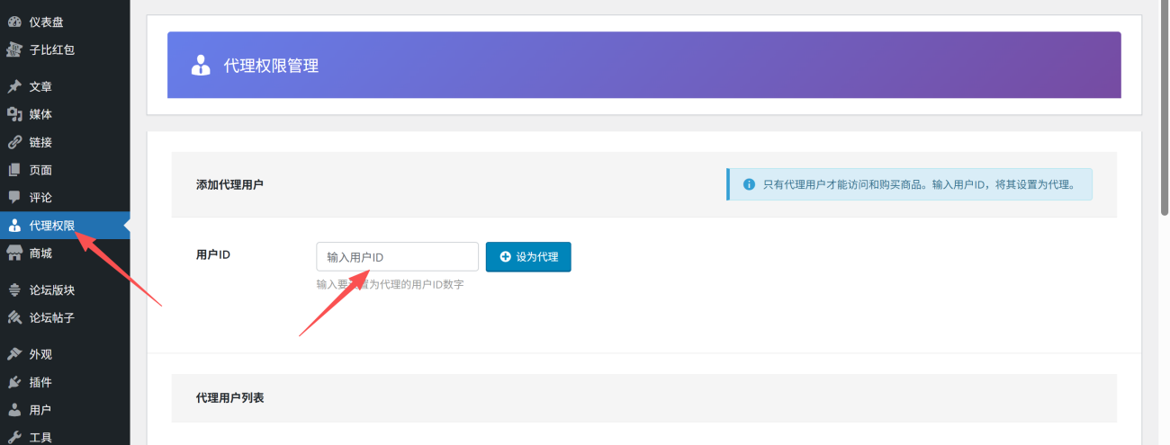Click the chain link icon beside 链接
Screen dimensions: 1170x445
[x=14, y=143]
